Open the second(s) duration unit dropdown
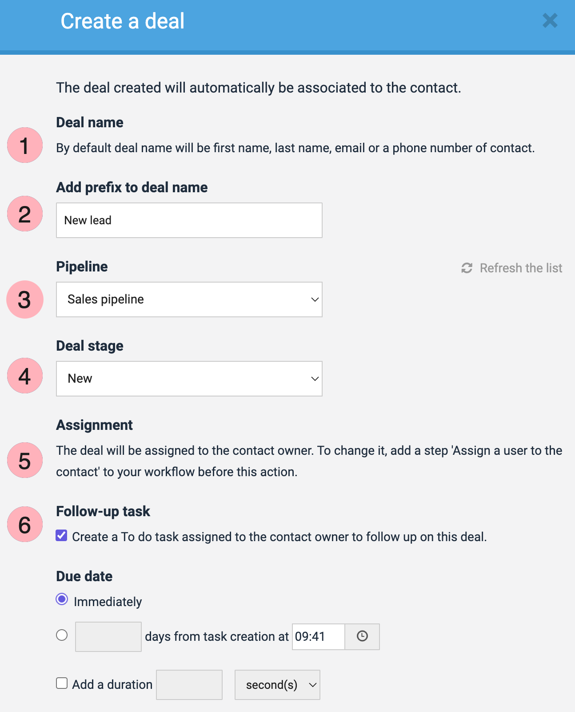 click(x=277, y=685)
